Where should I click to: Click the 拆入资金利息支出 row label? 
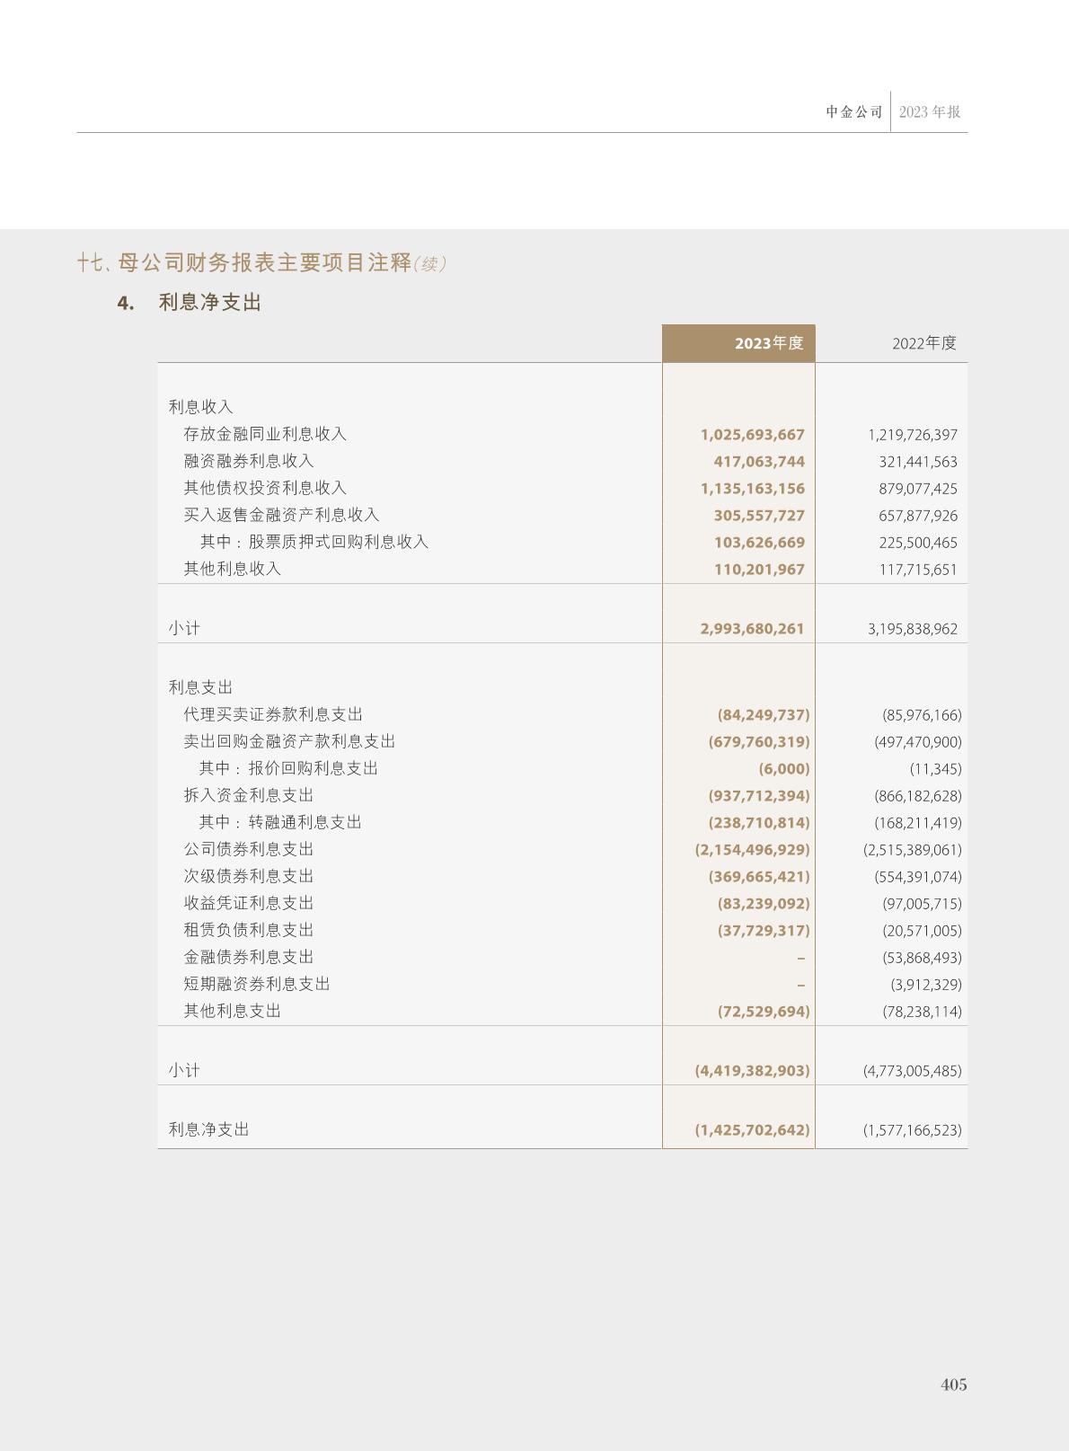[x=249, y=795]
